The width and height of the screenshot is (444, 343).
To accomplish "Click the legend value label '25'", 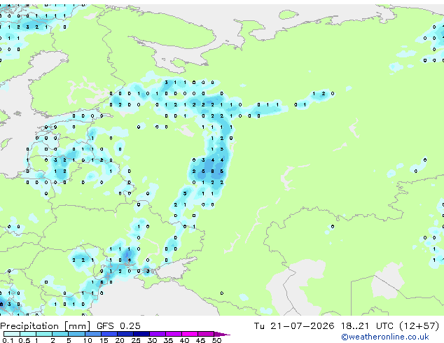I will [x=136, y=340].
